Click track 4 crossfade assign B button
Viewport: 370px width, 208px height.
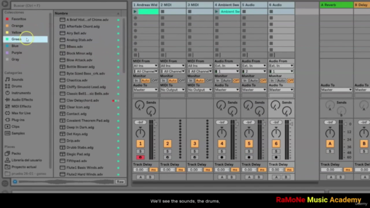[231, 177]
